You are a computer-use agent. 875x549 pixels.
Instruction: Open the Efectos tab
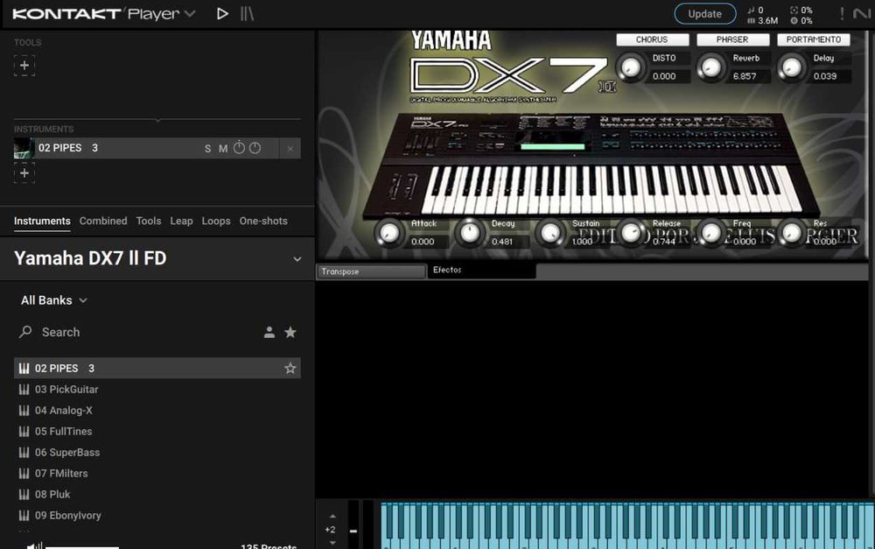481,271
